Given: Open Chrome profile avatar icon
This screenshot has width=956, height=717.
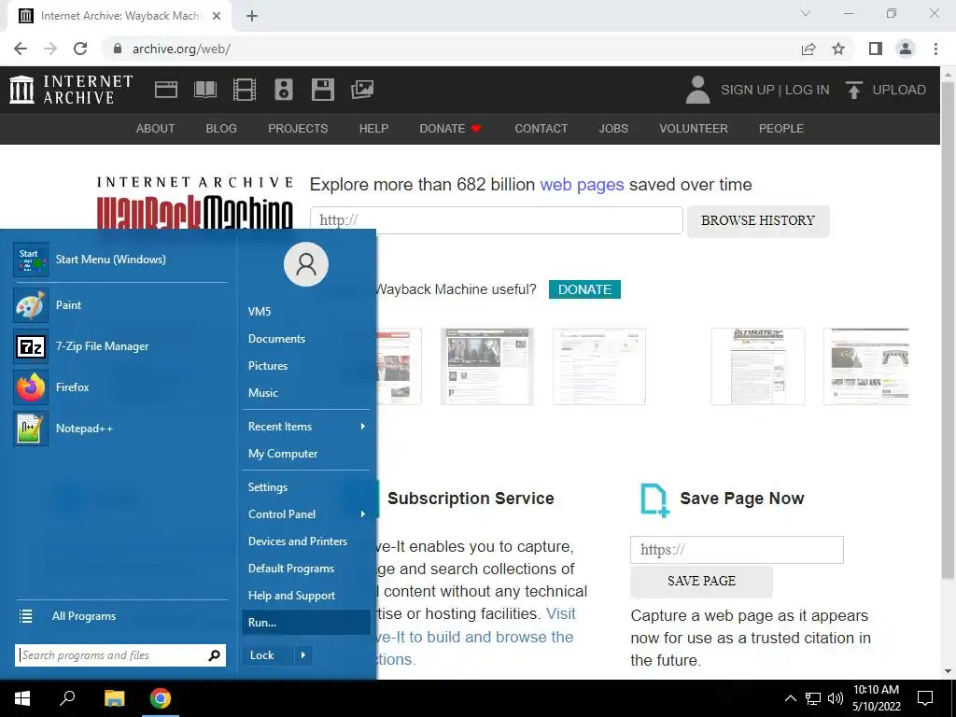Looking at the screenshot, I should pos(906,49).
